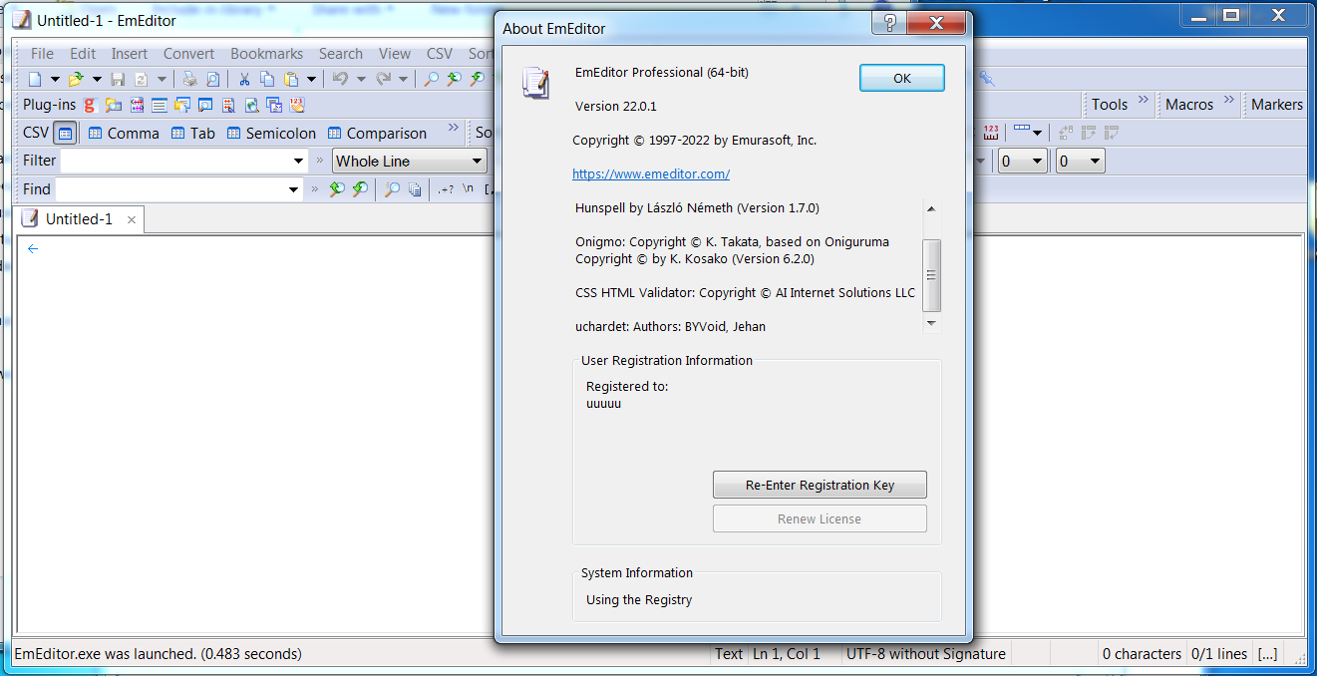Click the Print icon in toolbar
This screenshot has height=682, width=1319.
pos(189,79)
